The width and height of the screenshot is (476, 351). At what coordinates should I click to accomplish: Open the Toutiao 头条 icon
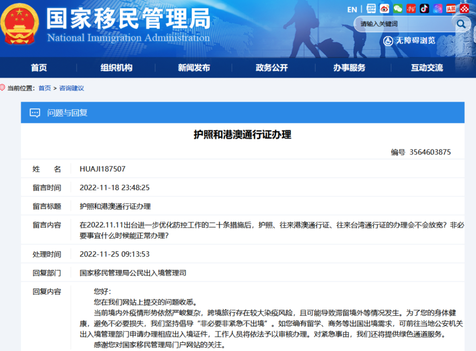(451, 9)
